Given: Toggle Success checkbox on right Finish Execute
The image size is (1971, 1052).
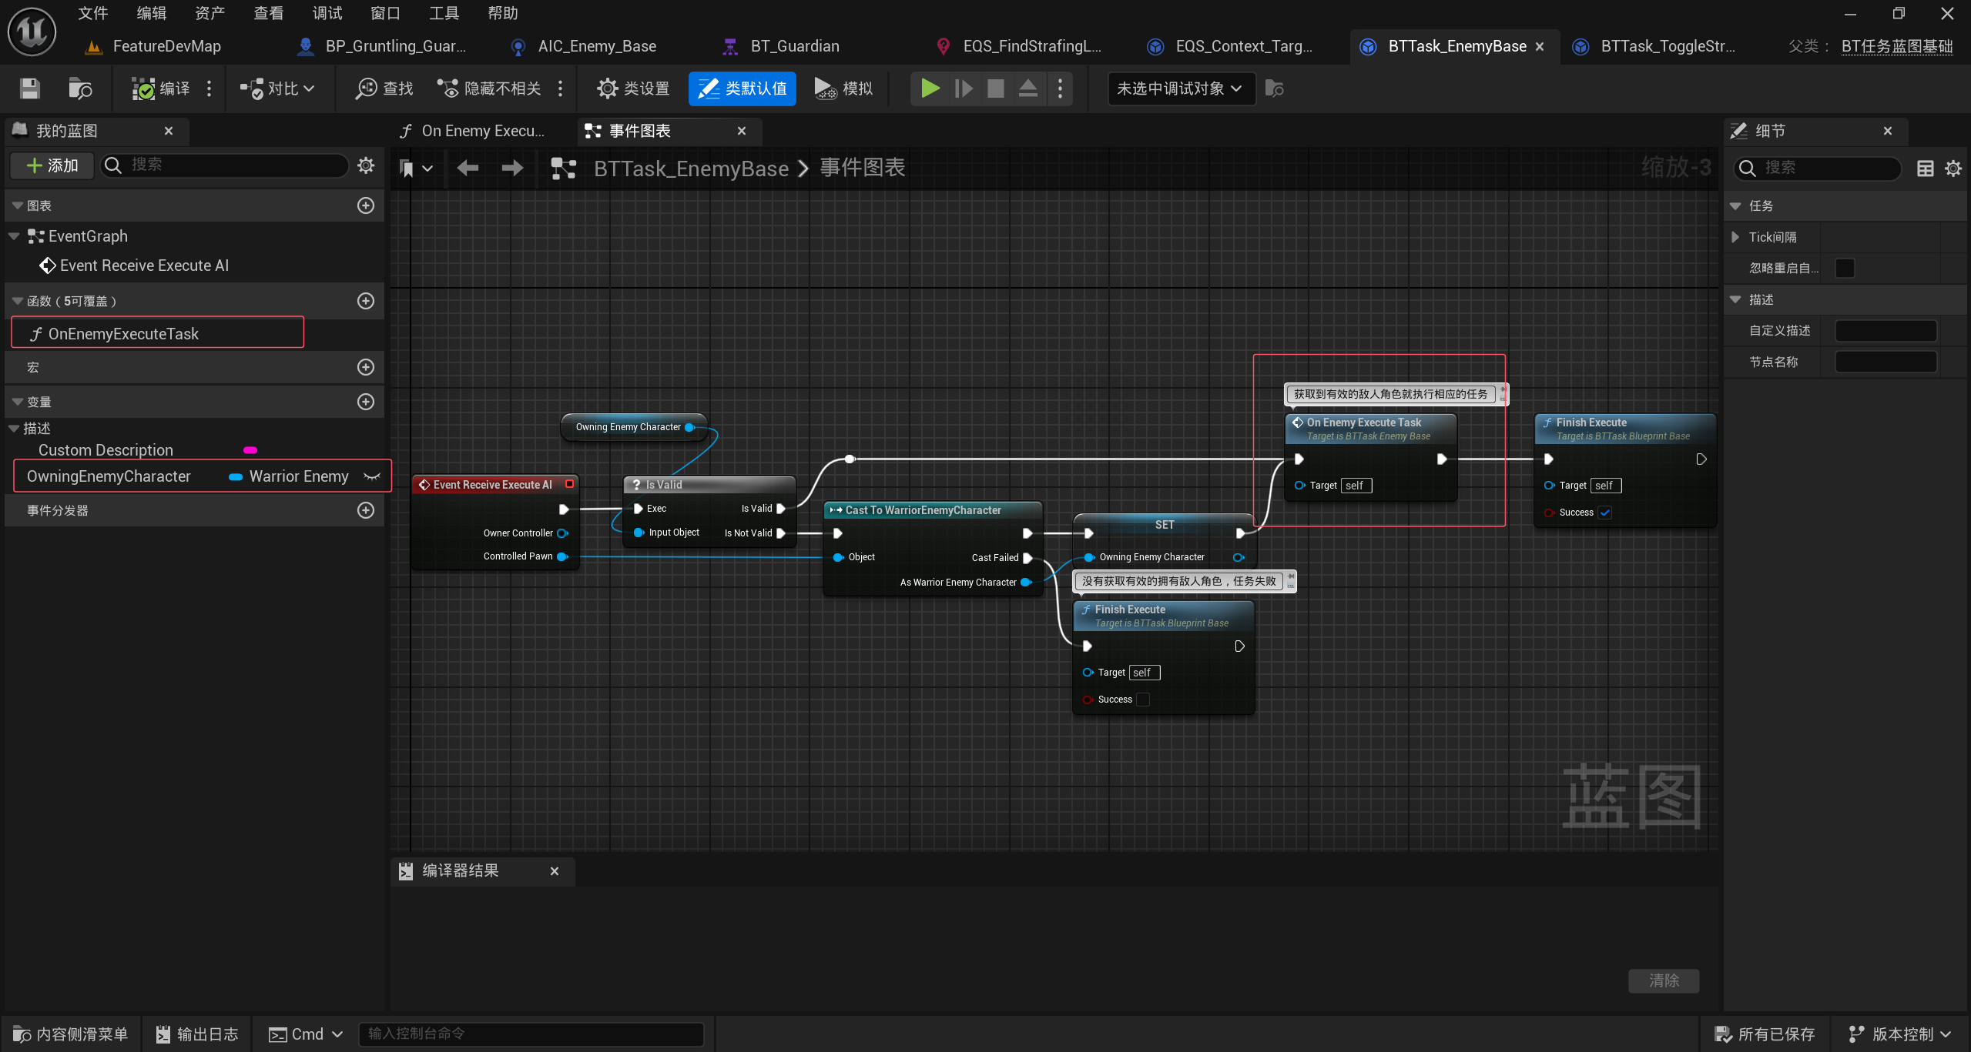Looking at the screenshot, I should [x=1605, y=513].
